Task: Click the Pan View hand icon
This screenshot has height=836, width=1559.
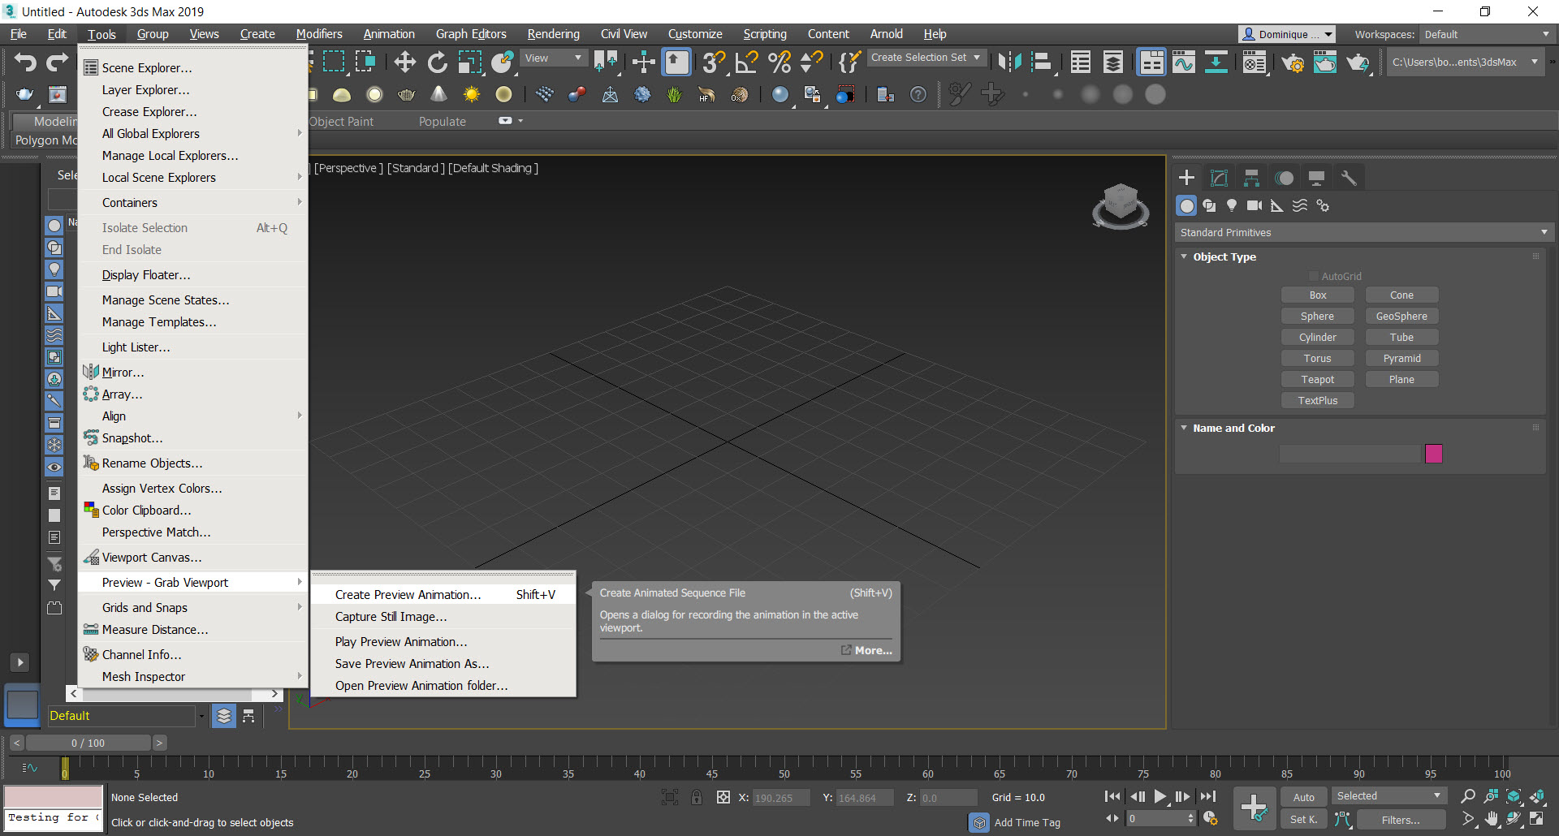Action: coord(1492,818)
